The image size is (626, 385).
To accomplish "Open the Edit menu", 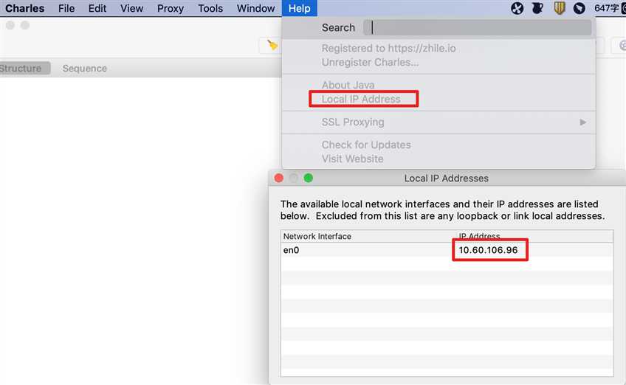I will 97,8.
